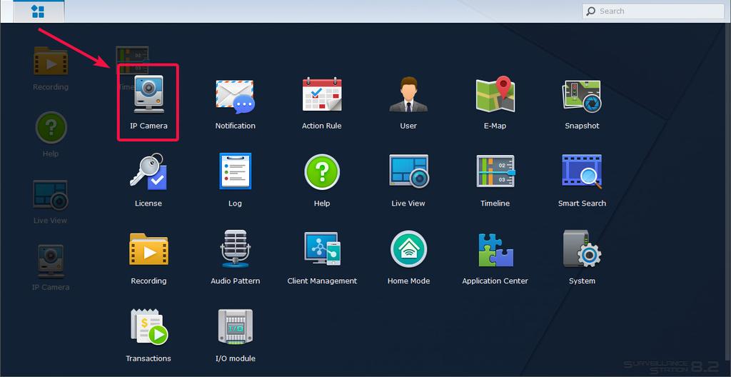731x377 pixels.
Task: Click the "E-Map" label text
Action: (495, 126)
